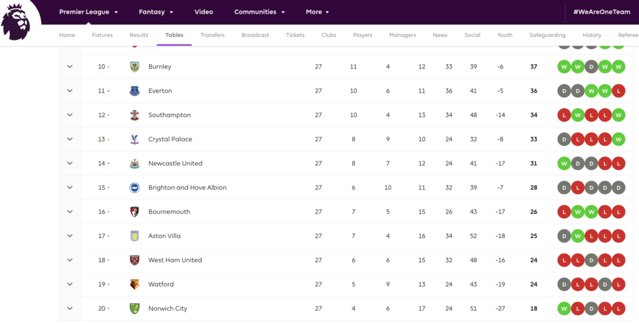
Task: Go to the Video section
Action: point(204,12)
